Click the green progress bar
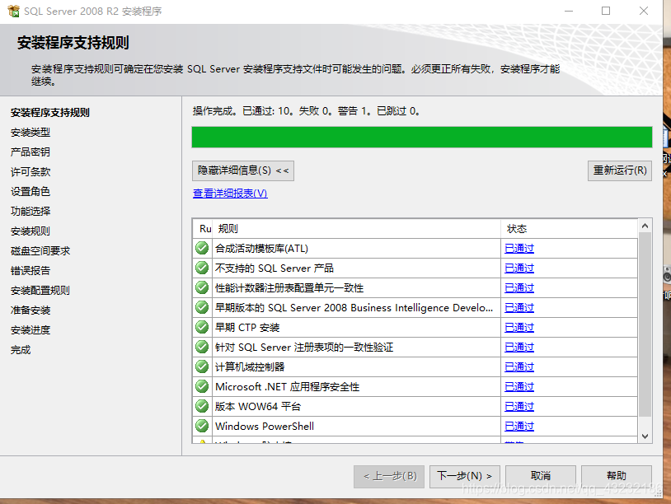The height and width of the screenshot is (504, 671). (x=420, y=137)
